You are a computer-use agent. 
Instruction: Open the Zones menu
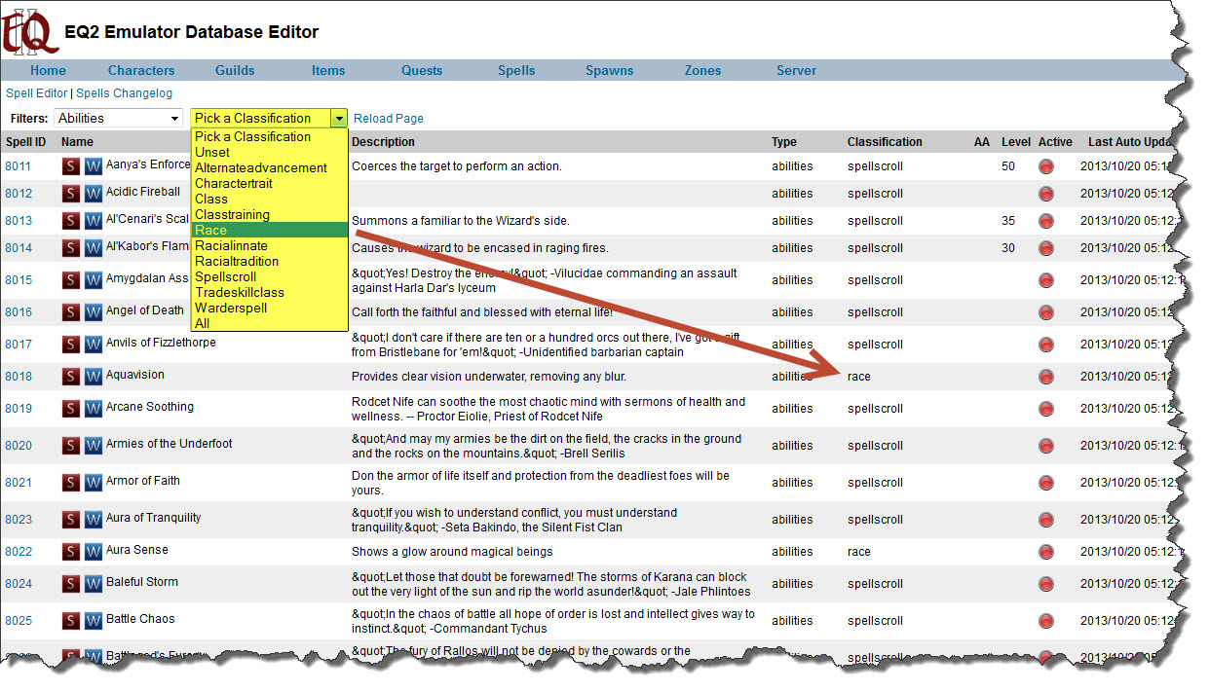(x=702, y=70)
